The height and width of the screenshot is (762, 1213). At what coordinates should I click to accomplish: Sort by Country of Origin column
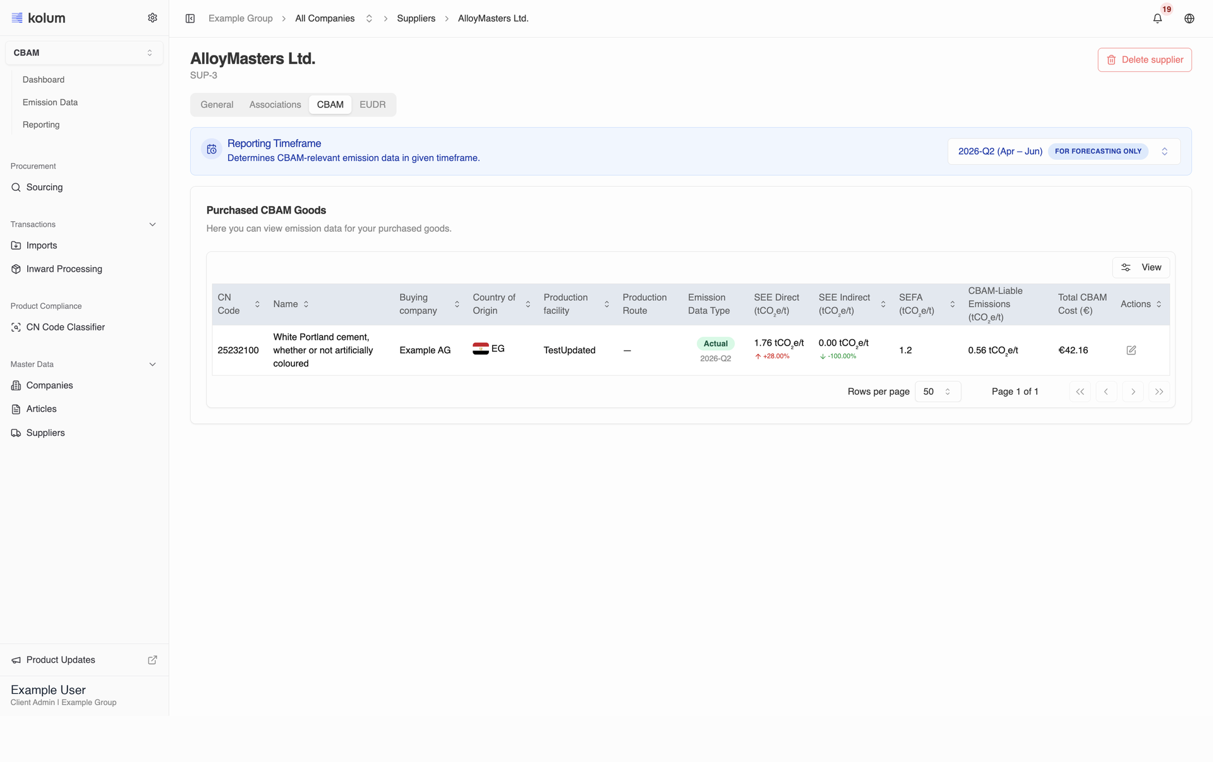tap(528, 304)
